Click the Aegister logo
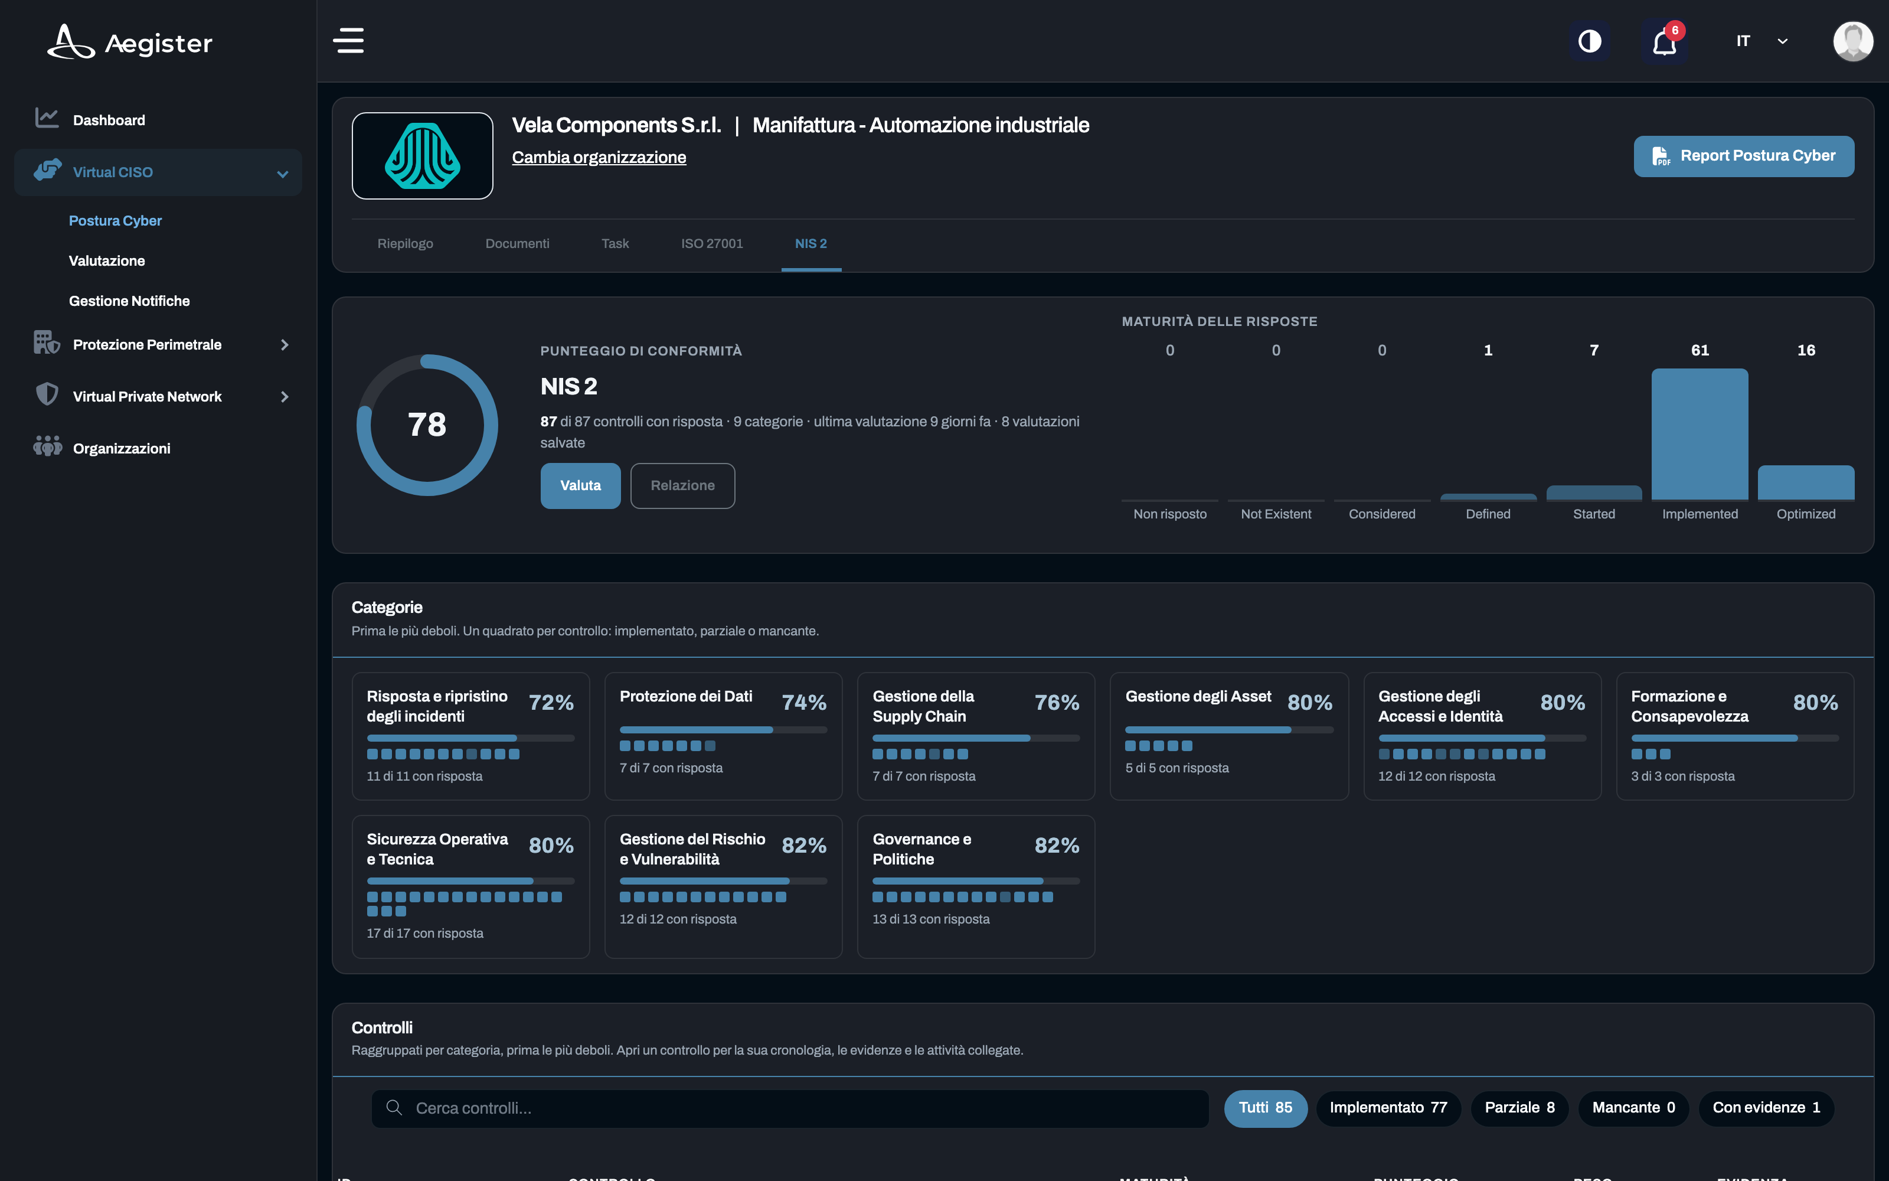1889x1181 pixels. click(x=130, y=42)
